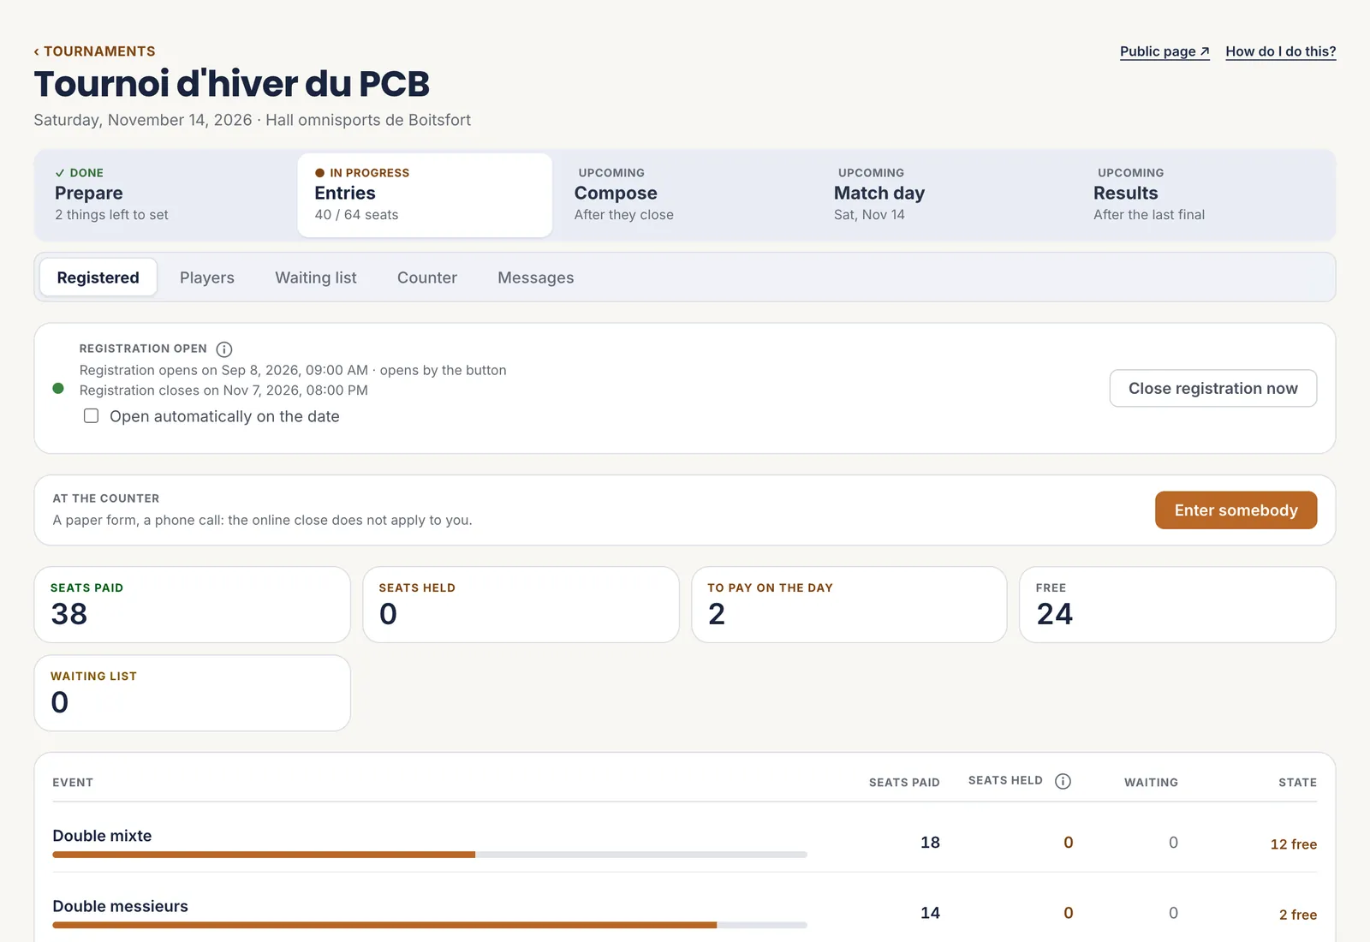The image size is (1370, 942).
Task: Click the Double messieurs event name
Action: click(120, 906)
